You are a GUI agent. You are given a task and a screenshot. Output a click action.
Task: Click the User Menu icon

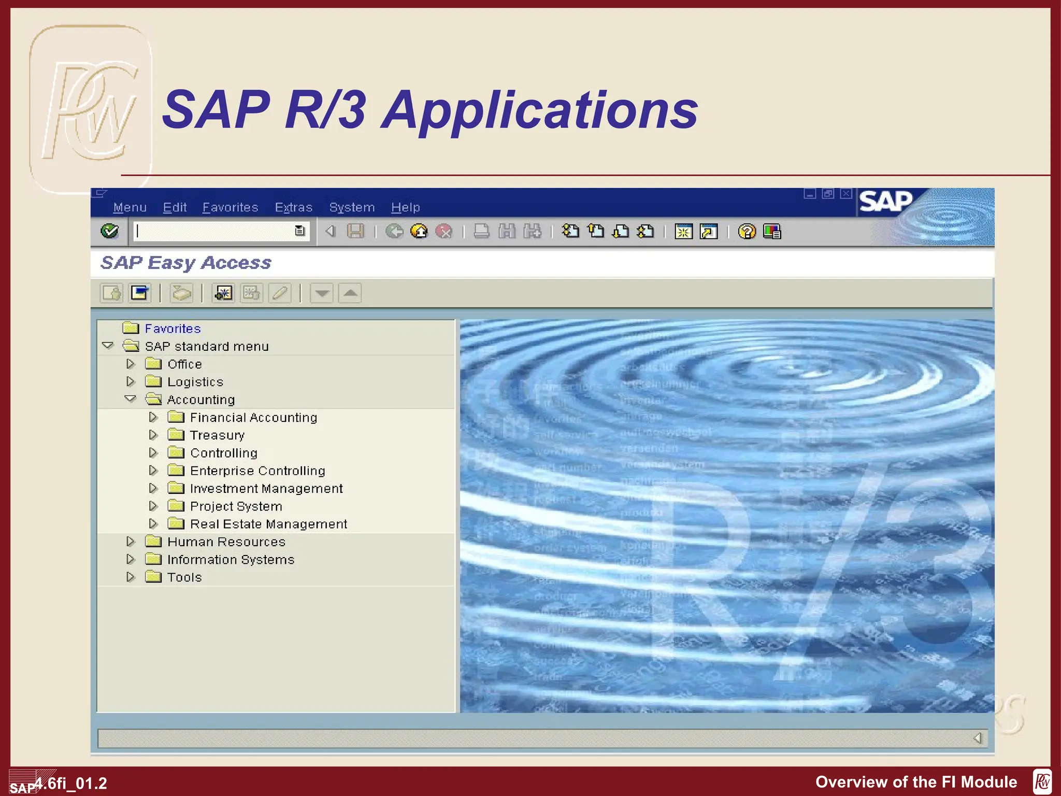[x=111, y=293]
